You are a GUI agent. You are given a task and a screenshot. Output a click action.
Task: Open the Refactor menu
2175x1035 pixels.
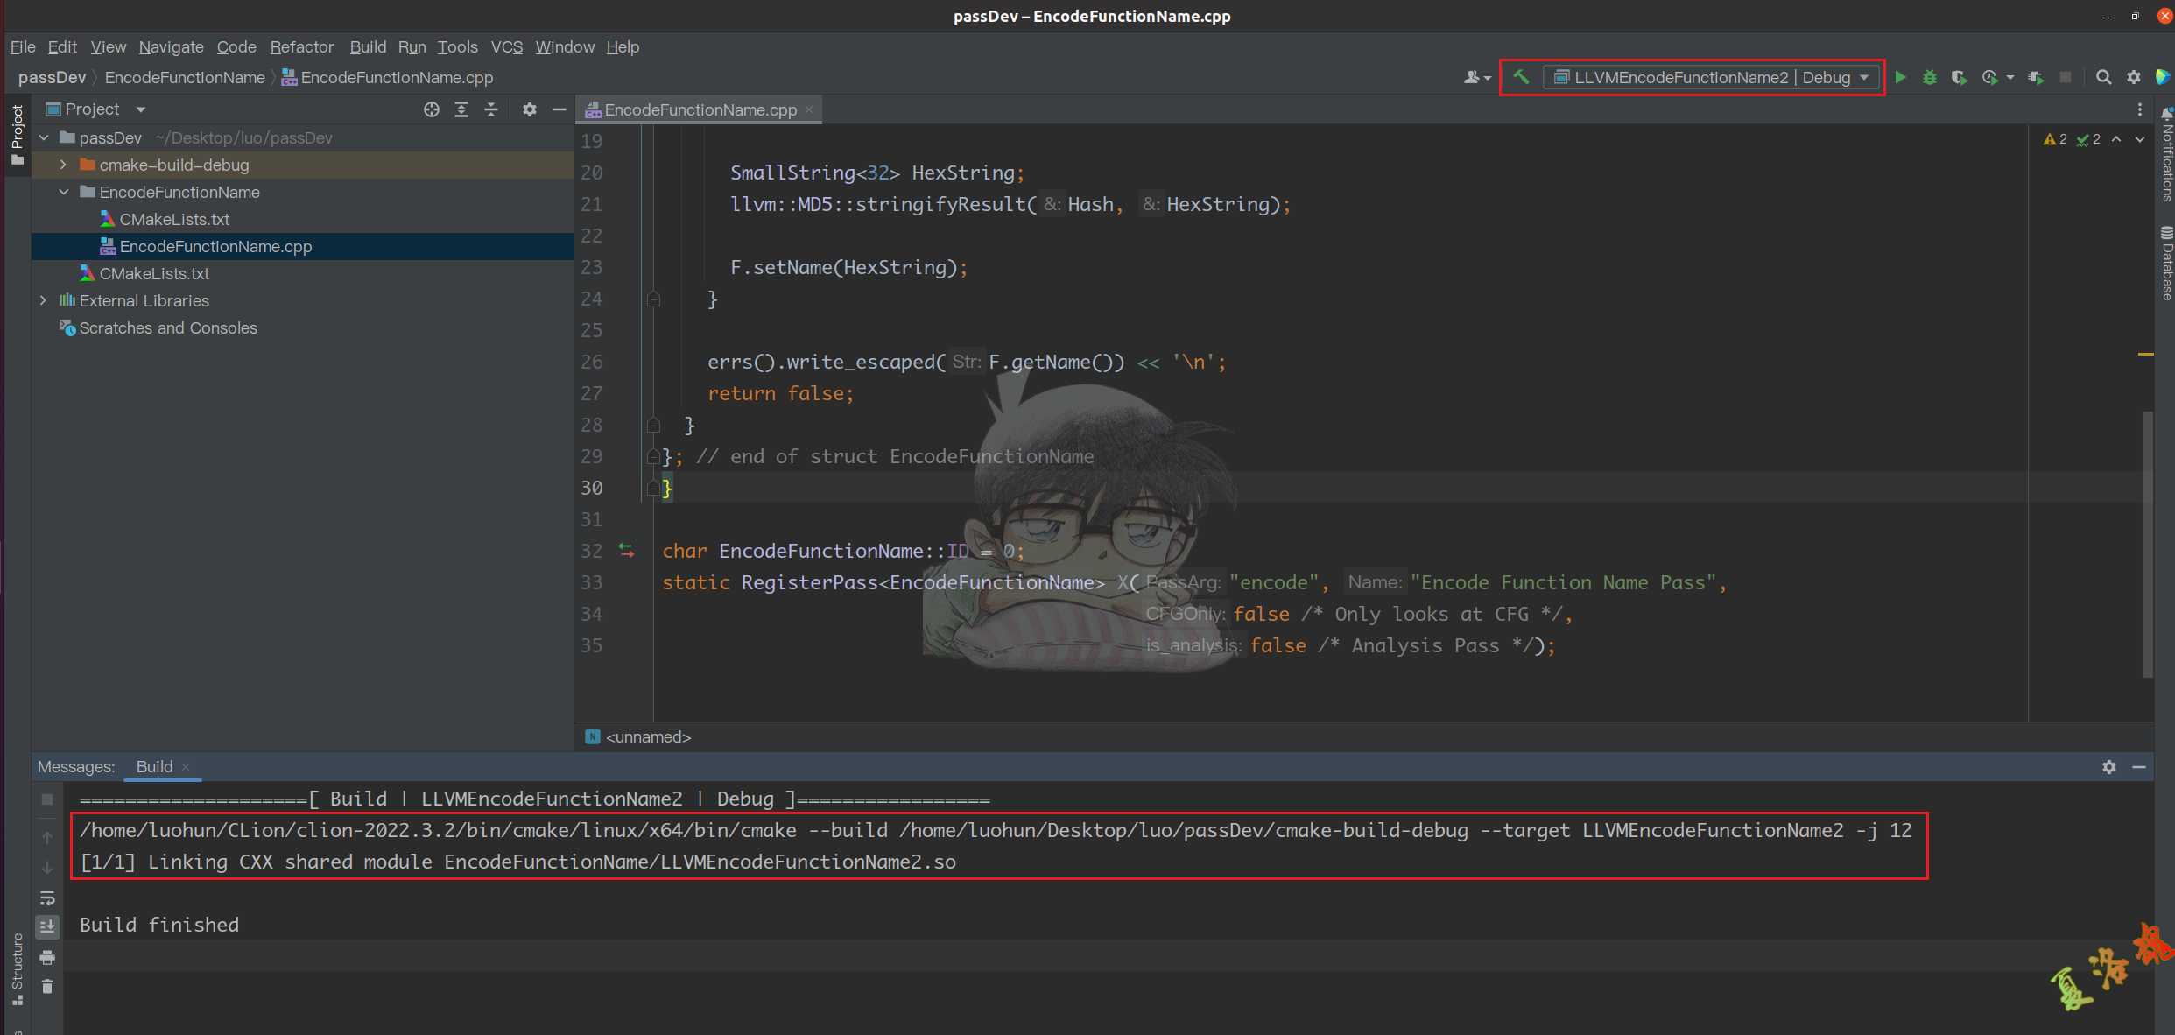(x=299, y=47)
